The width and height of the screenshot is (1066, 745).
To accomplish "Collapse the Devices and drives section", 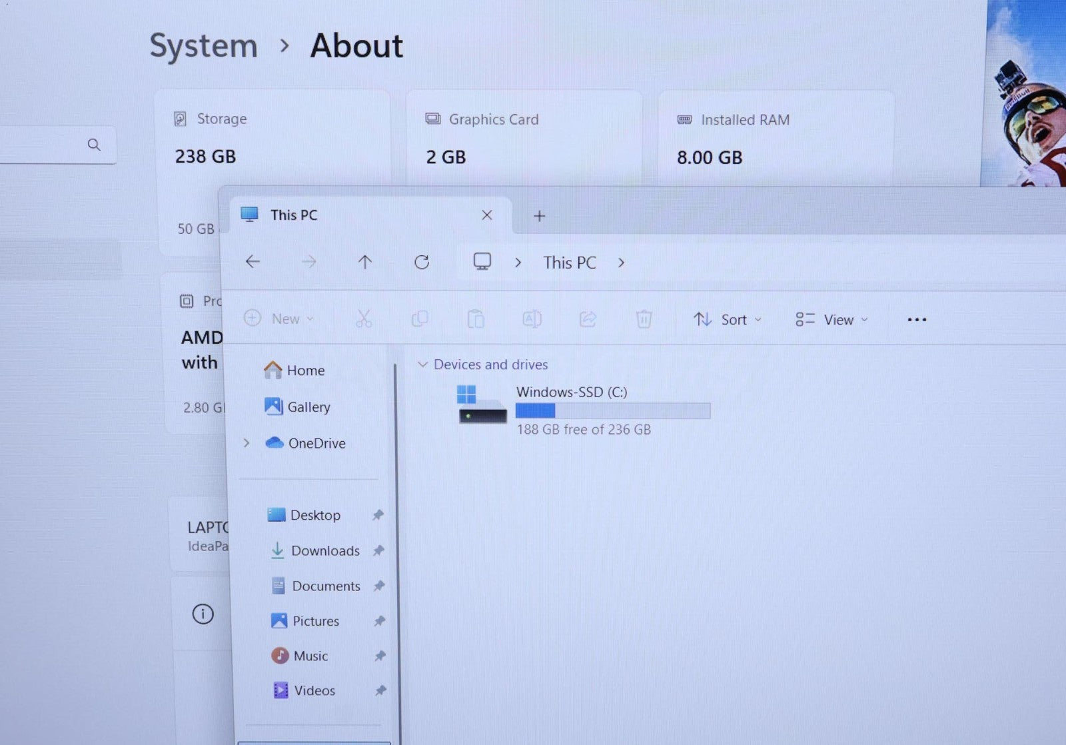I will tap(422, 365).
